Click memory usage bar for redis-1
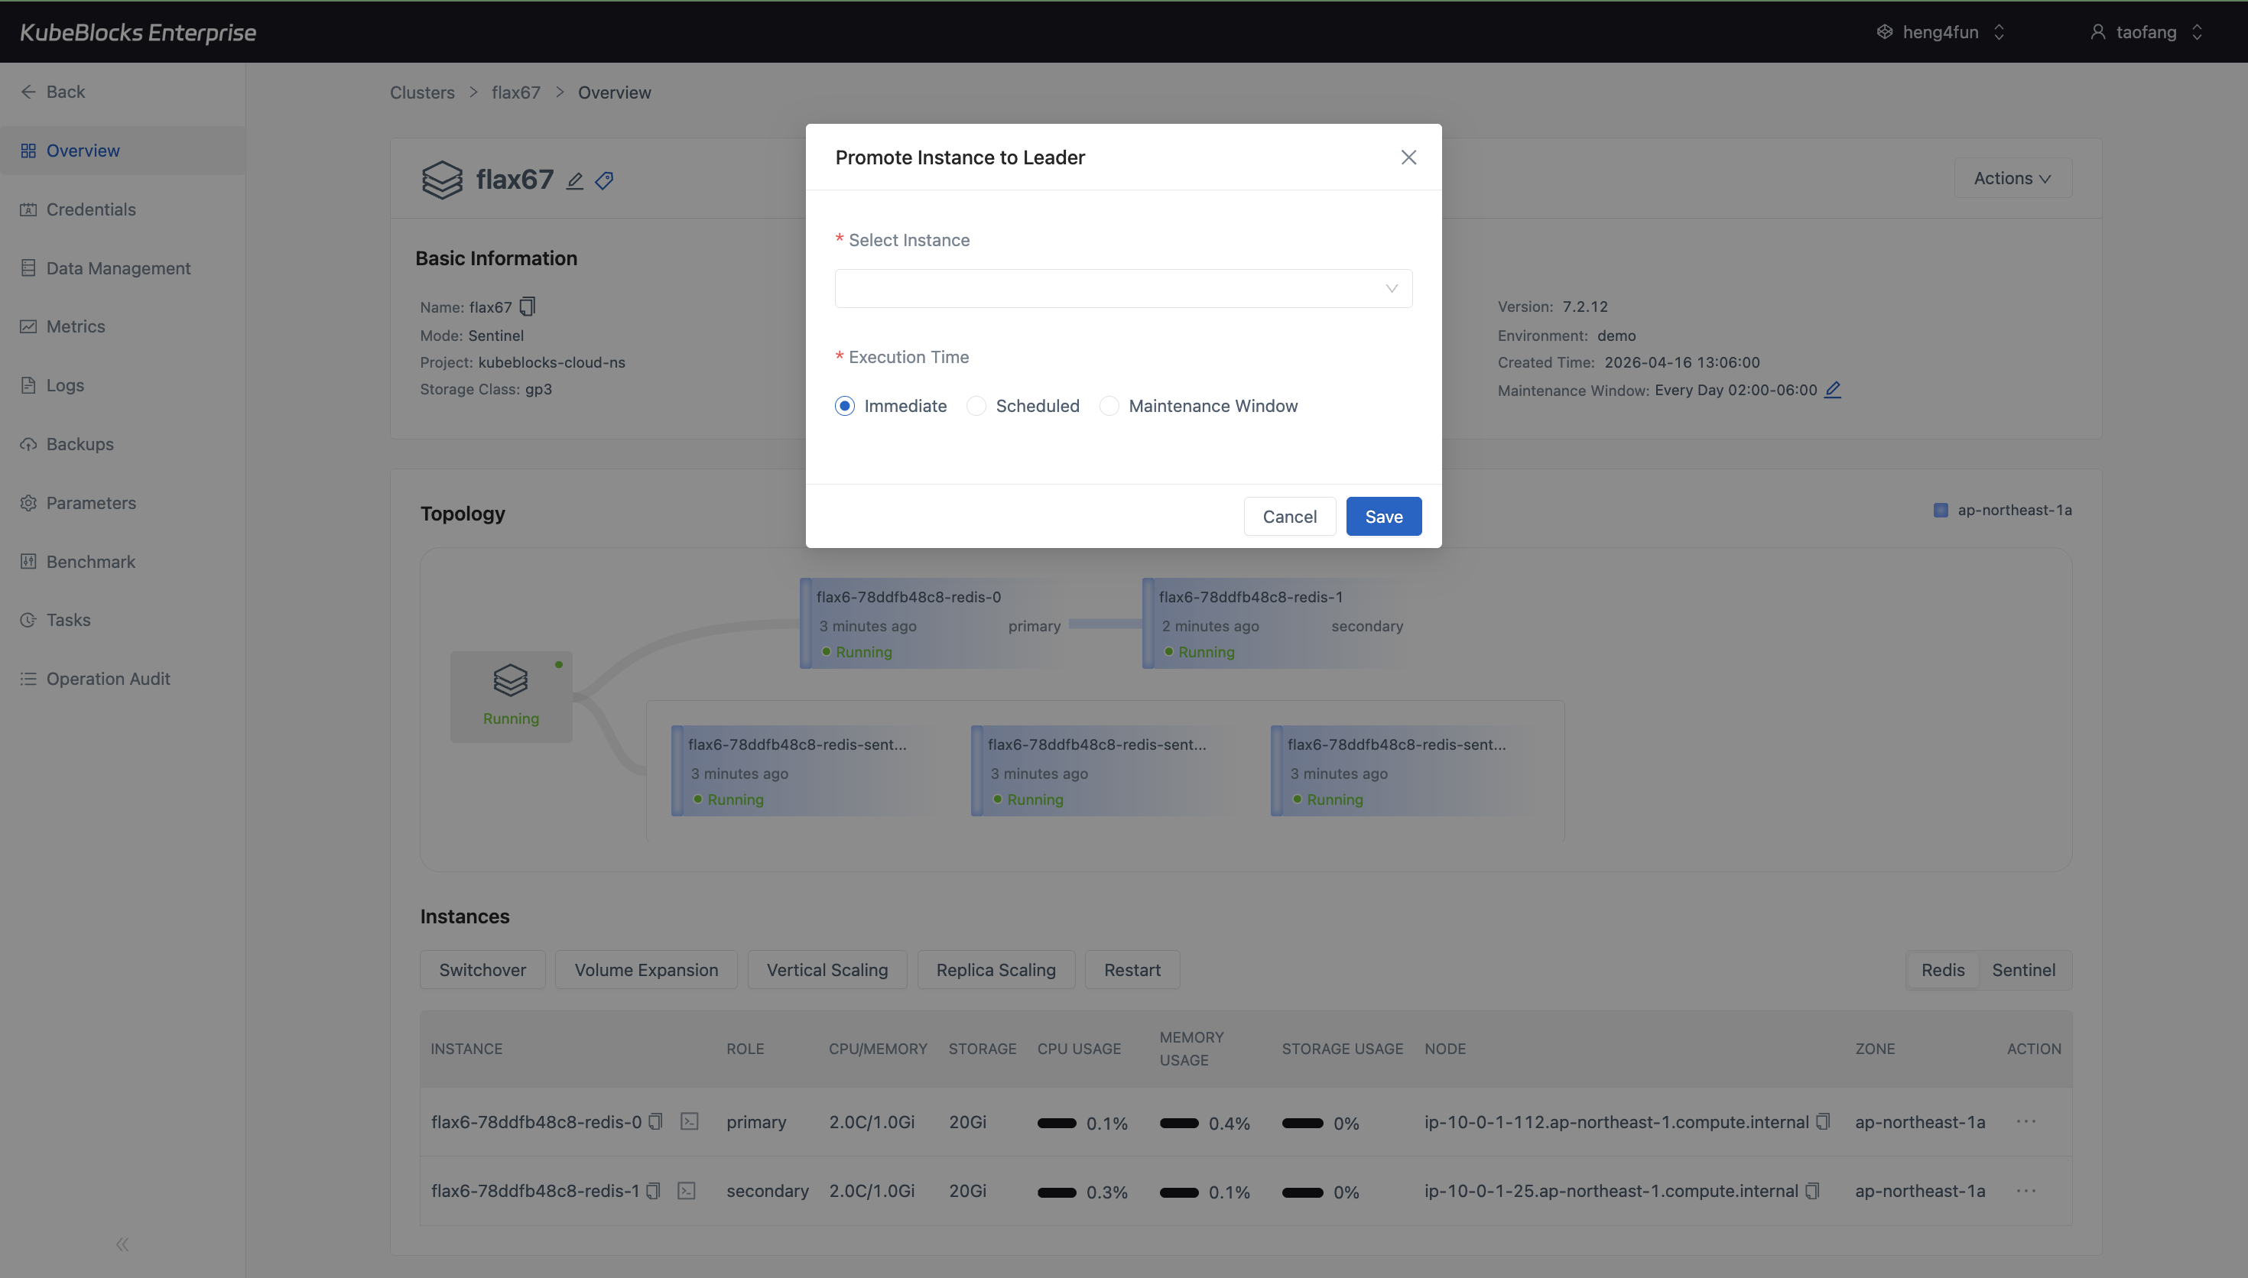The height and width of the screenshot is (1278, 2248). pyautogui.click(x=1178, y=1192)
